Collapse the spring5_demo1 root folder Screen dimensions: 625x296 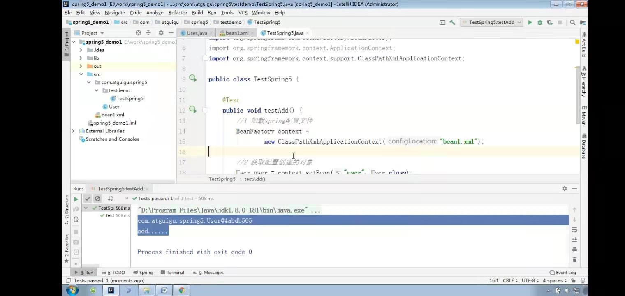(74, 42)
